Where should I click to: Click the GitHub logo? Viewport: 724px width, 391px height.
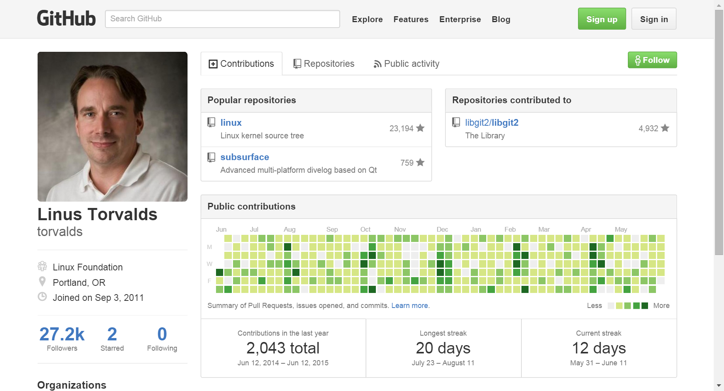tap(66, 19)
